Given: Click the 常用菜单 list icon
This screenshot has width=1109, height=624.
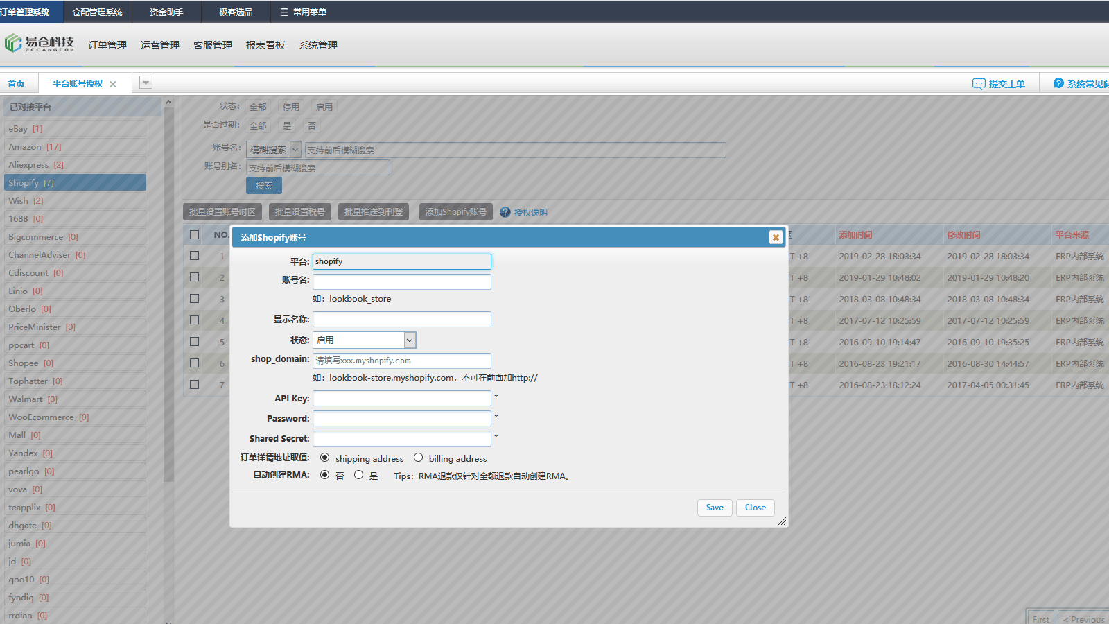Looking at the screenshot, I should coord(283,12).
